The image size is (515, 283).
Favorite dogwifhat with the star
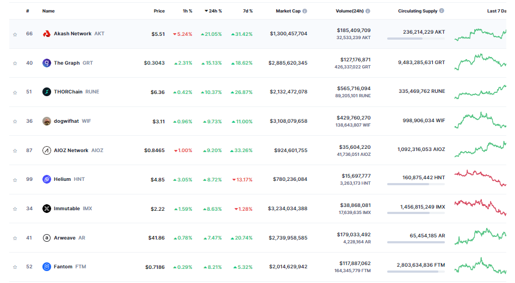15,121
